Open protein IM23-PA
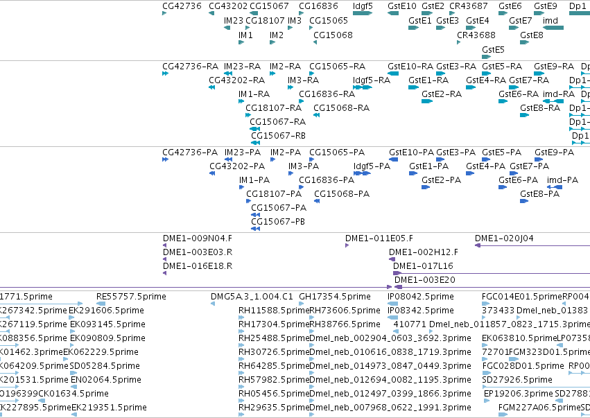The width and height of the screenshot is (590, 418). point(243,153)
